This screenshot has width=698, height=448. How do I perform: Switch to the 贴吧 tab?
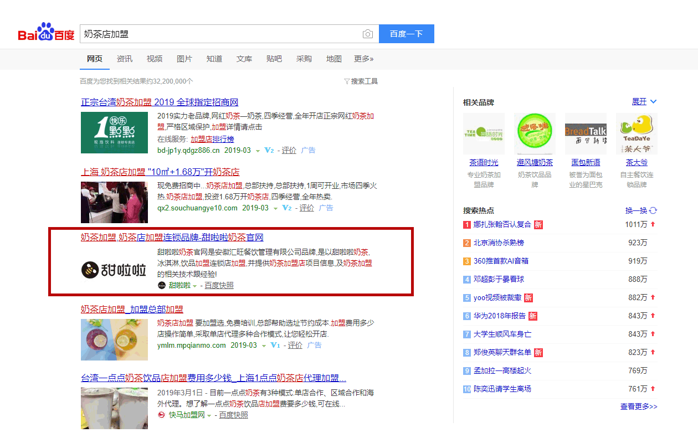[274, 59]
